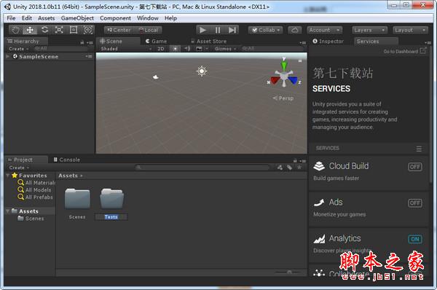
Task: Switch Analytics ON toggle
Action: pyautogui.click(x=415, y=239)
